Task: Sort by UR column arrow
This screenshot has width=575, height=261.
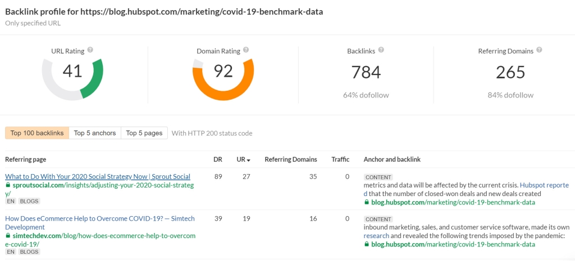Action: (249, 160)
